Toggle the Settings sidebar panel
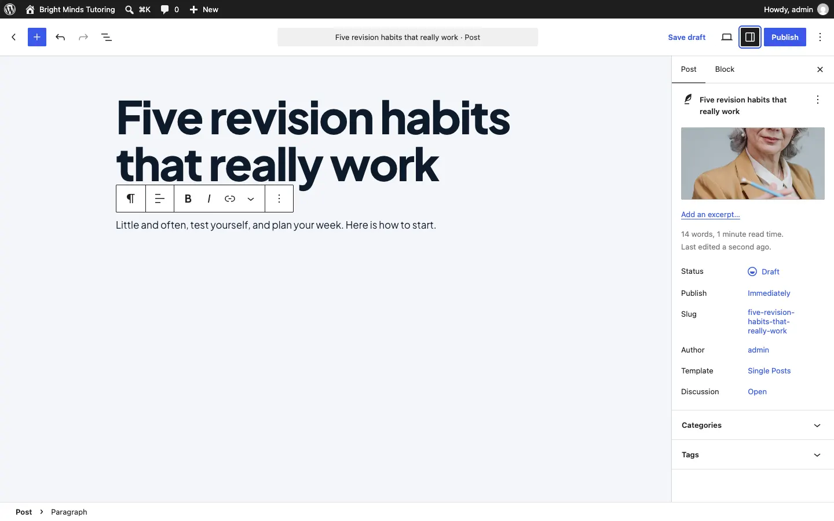This screenshot has height=521, width=834. tap(750, 37)
